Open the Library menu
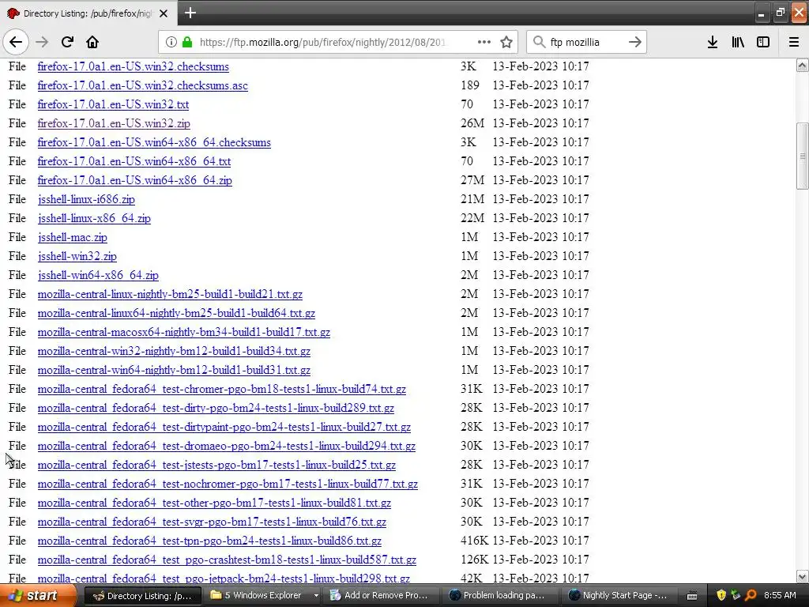809x607 pixels. click(738, 42)
